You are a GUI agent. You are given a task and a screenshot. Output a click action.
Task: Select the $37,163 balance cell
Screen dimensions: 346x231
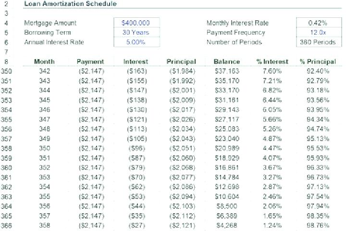[227, 71]
